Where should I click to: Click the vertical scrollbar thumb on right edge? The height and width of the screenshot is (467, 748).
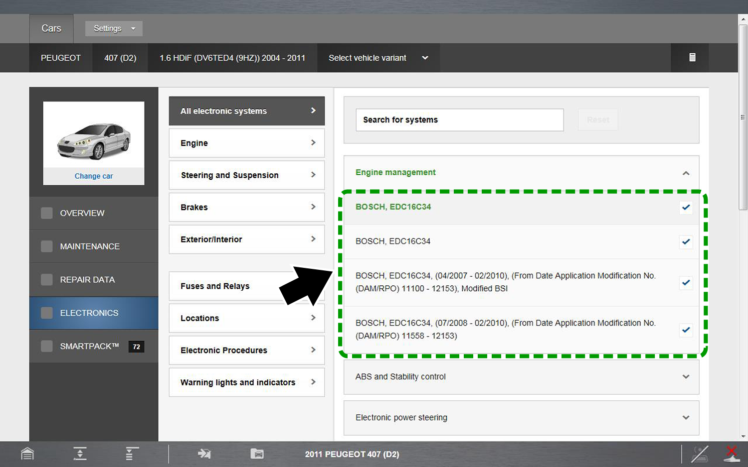click(x=743, y=117)
